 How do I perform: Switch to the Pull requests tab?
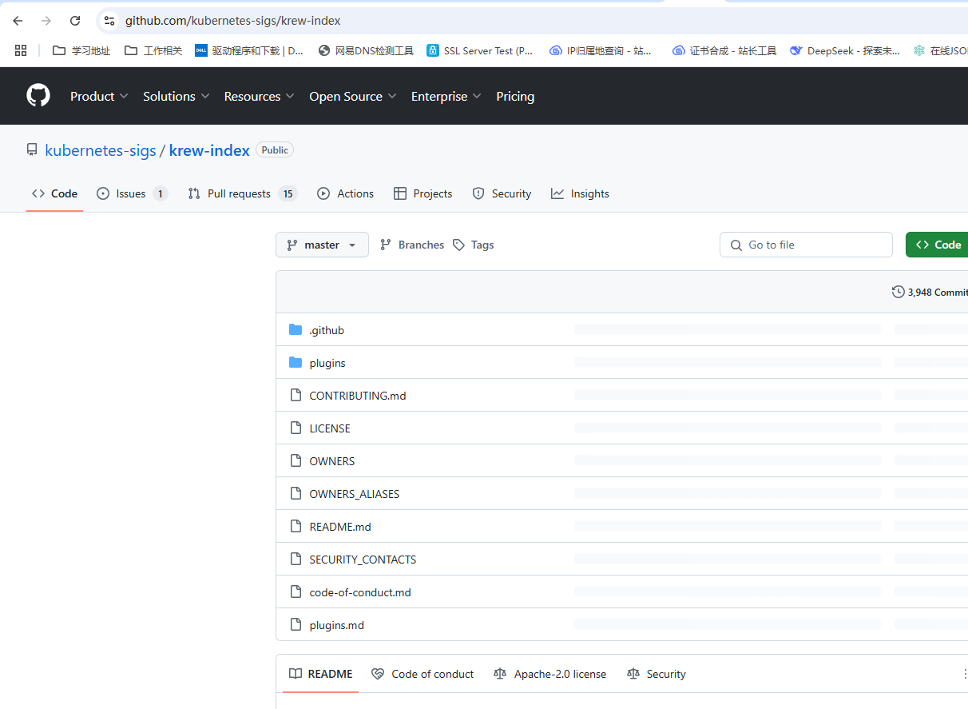pos(242,193)
